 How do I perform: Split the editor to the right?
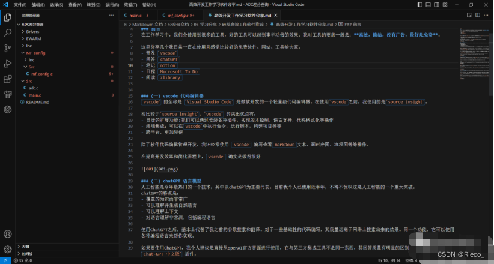(x=478, y=15)
